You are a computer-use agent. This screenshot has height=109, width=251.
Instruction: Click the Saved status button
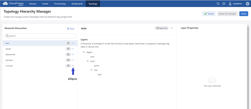(x=209, y=14)
